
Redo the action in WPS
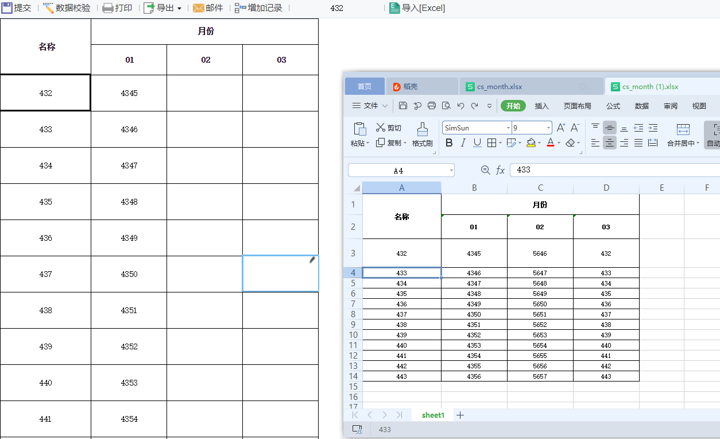click(475, 106)
